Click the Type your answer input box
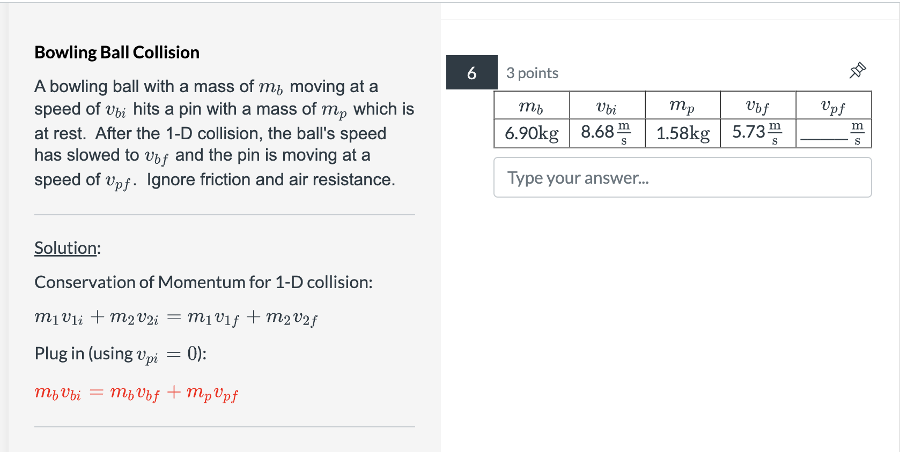Image resolution: width=900 pixels, height=452 pixels. coord(633,177)
